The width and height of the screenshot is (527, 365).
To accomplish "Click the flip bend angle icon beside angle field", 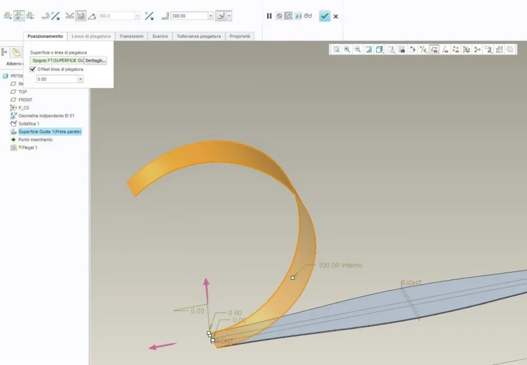I will click(148, 16).
